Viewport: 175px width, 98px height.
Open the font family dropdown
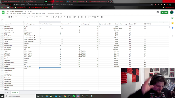pos(40,17)
